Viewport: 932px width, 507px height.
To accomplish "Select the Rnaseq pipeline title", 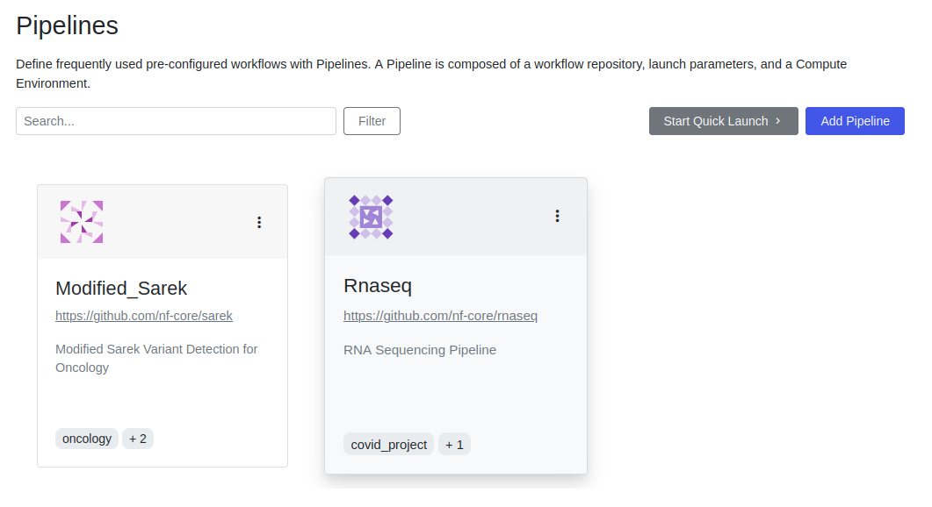I will 378,286.
